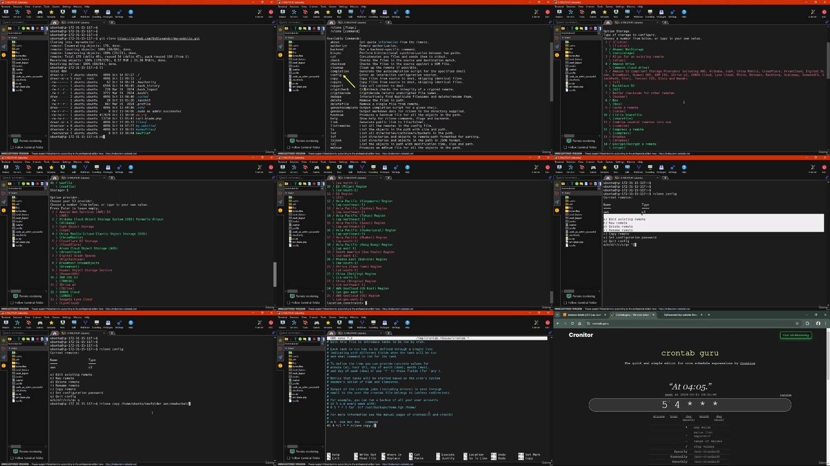The width and height of the screenshot is (830, 466).
Task: Toggle Follow terminal folder in location constraint window
Action: (x=288, y=303)
